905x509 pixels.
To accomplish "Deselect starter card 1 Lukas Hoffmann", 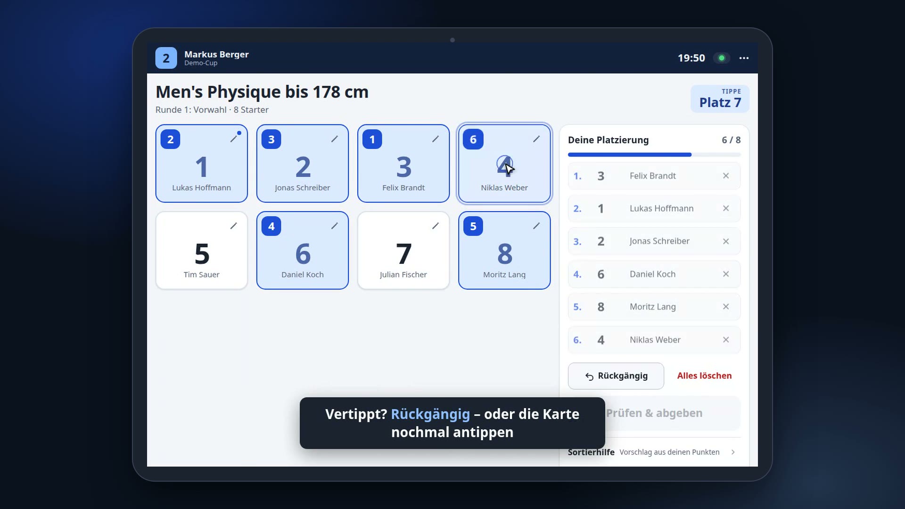I will [202, 164].
